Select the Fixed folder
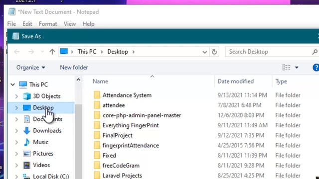This screenshot has height=179, width=319. [109, 156]
